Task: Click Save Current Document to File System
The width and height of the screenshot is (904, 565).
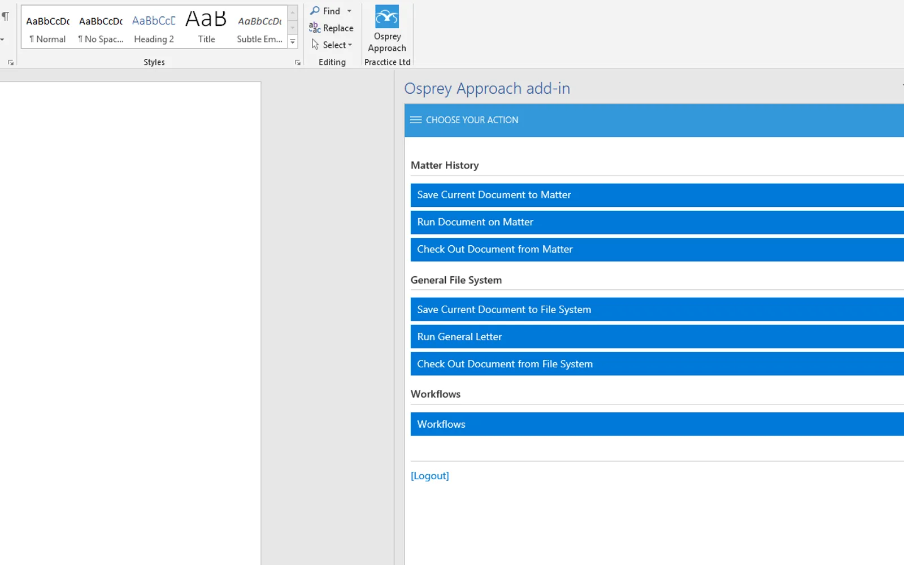Action: [x=657, y=310]
